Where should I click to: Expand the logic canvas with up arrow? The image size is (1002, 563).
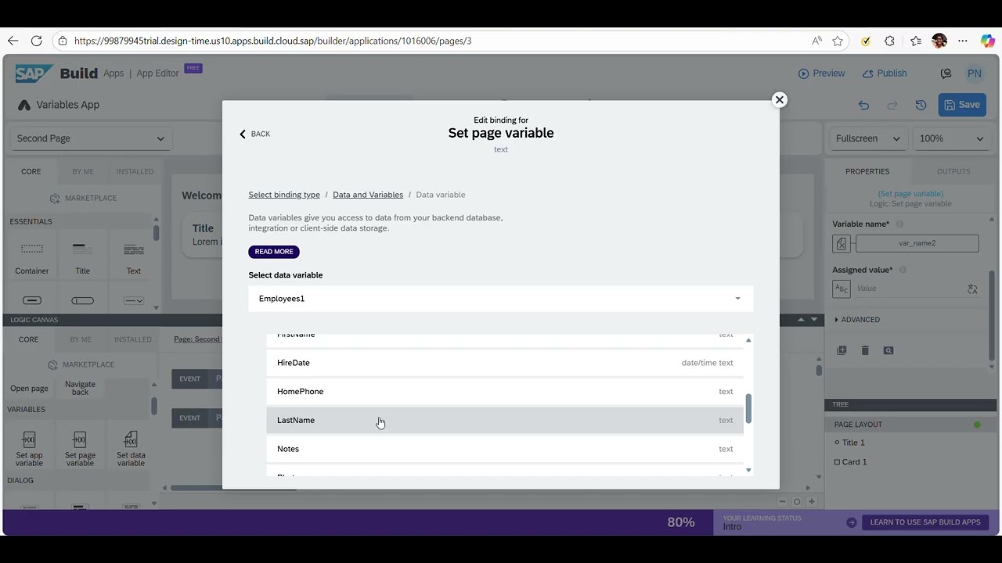(x=801, y=320)
